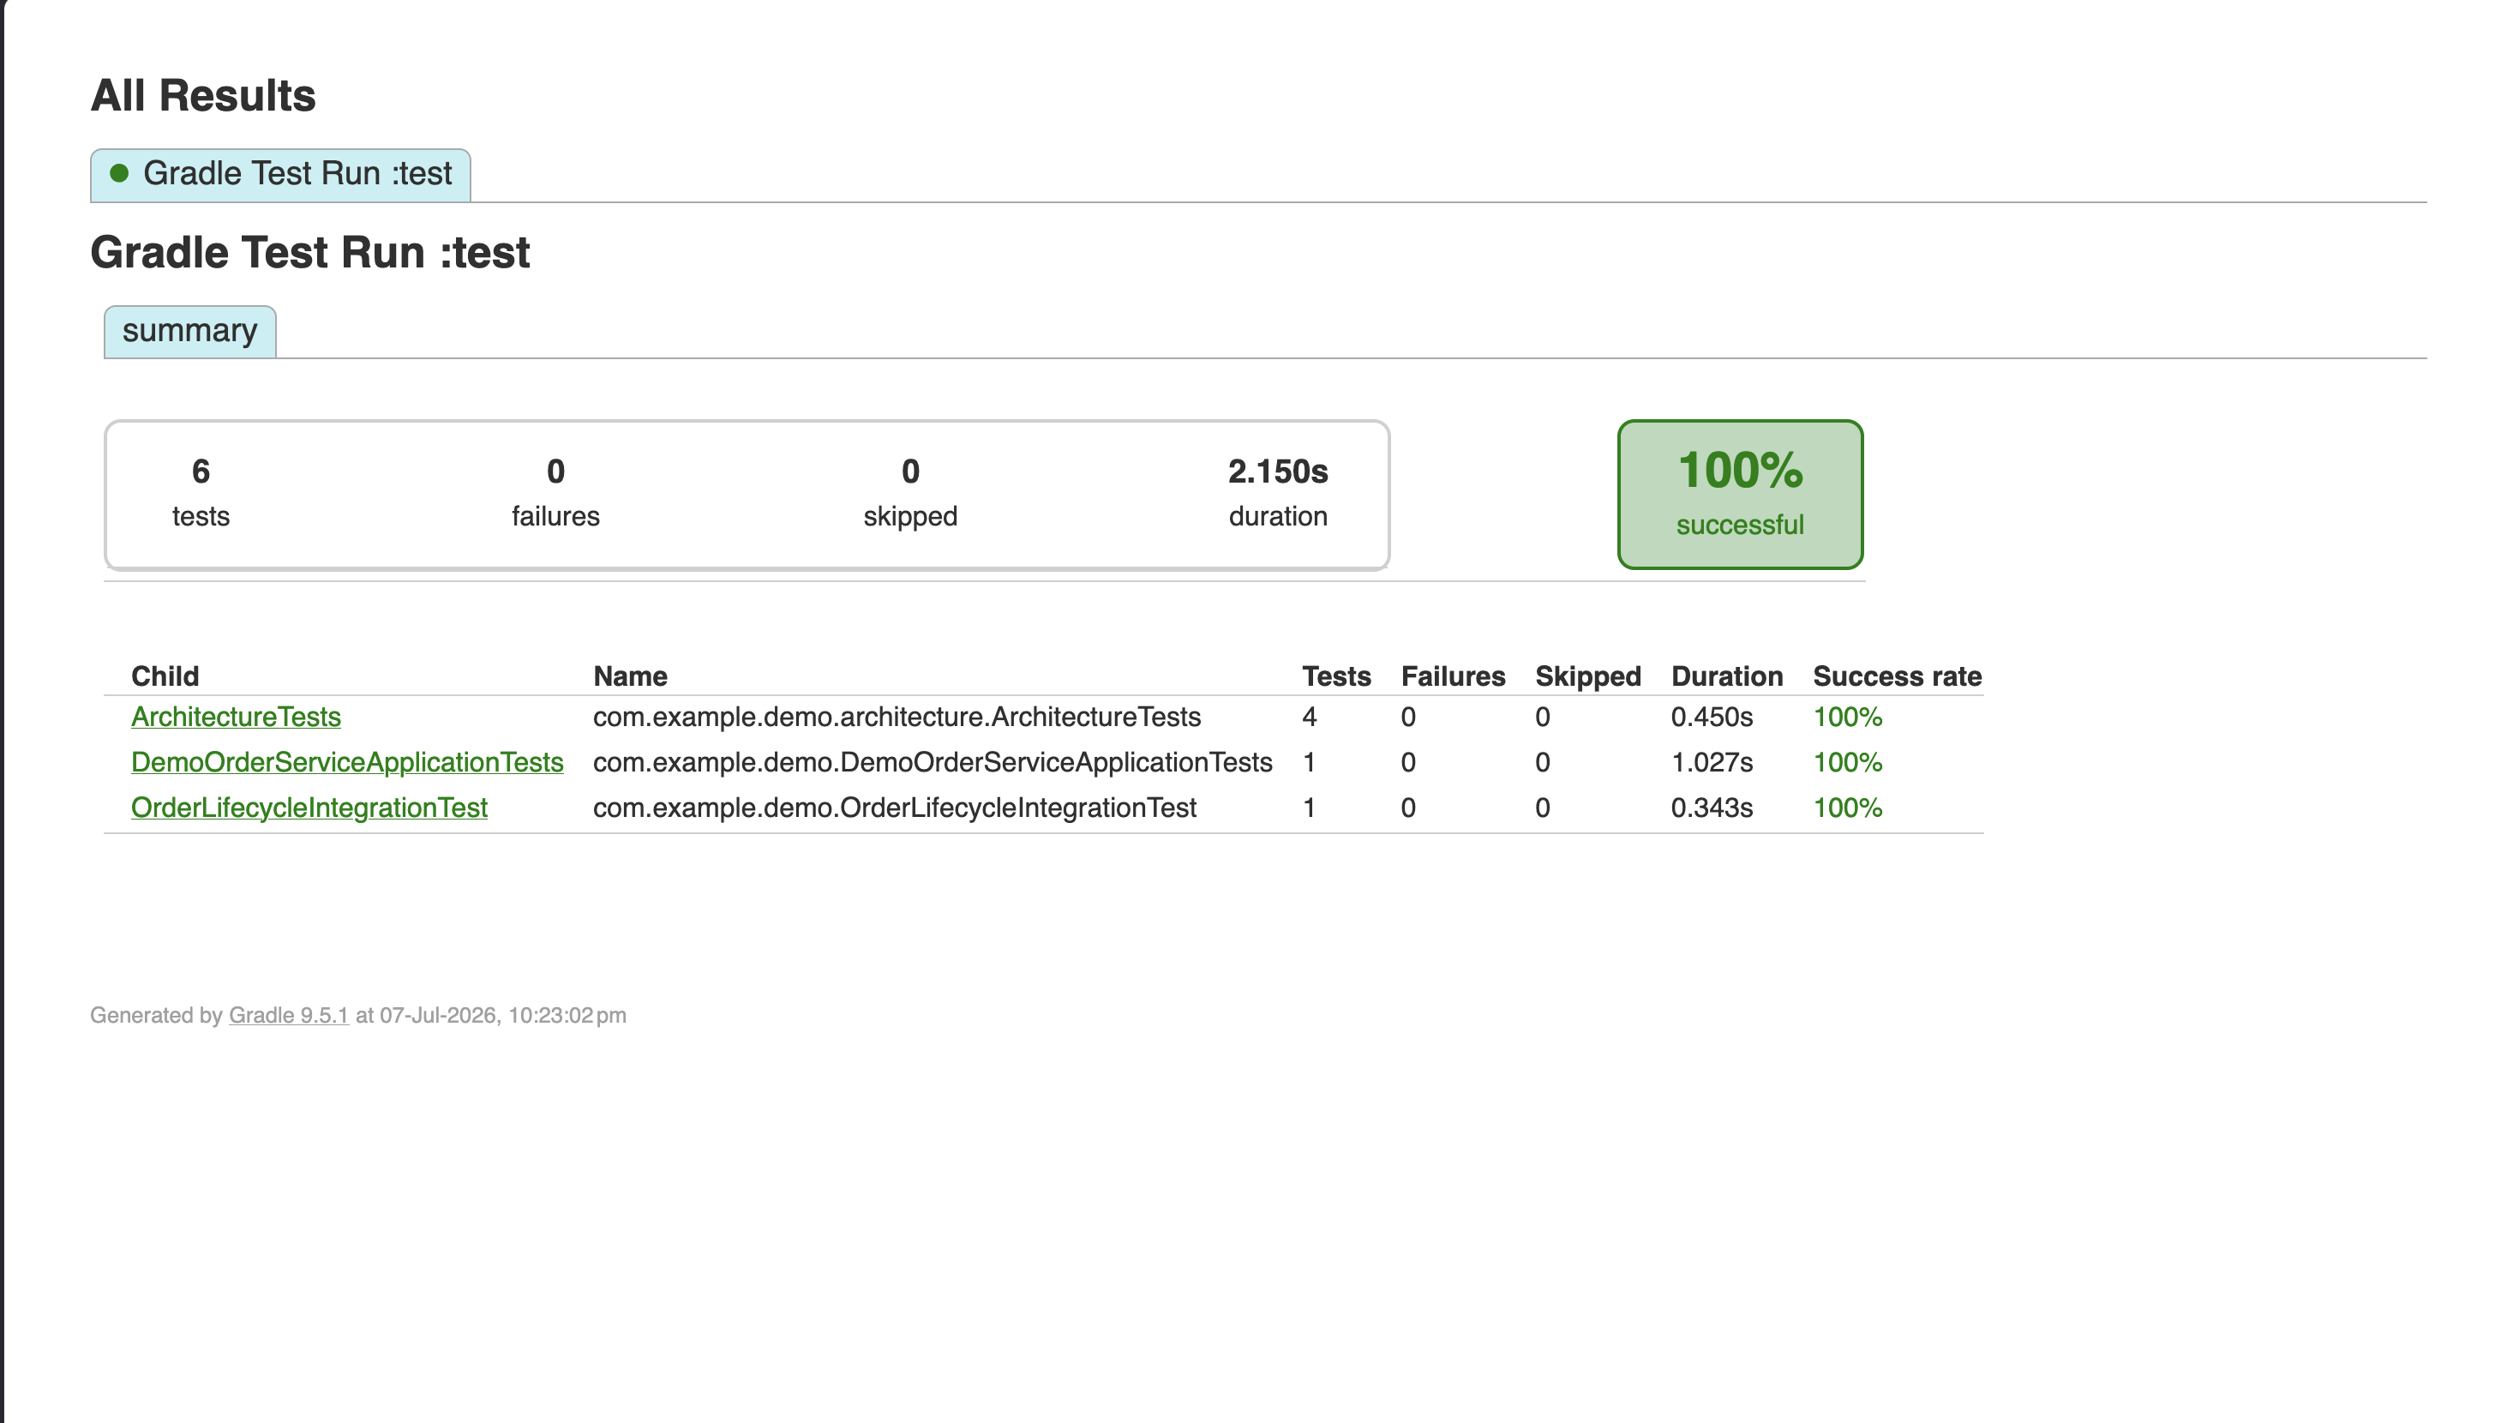Open the DemoOrderServiceApplicationTests link
Viewport: 2513px width, 1423px height.
coord(347,762)
